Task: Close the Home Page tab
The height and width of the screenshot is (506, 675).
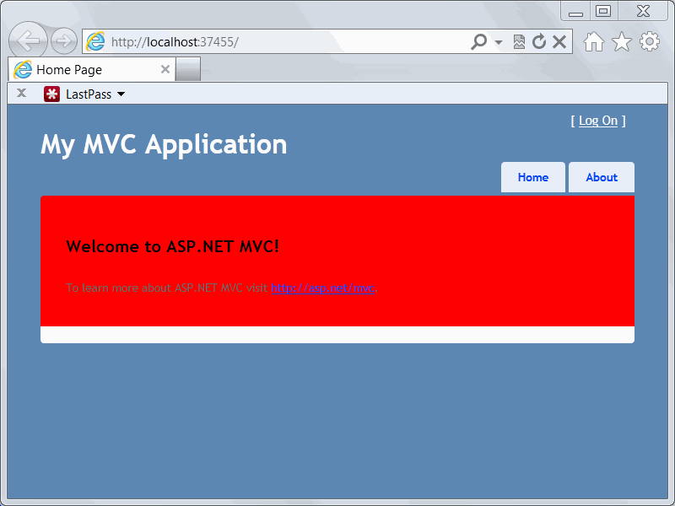Action: pyautogui.click(x=165, y=69)
